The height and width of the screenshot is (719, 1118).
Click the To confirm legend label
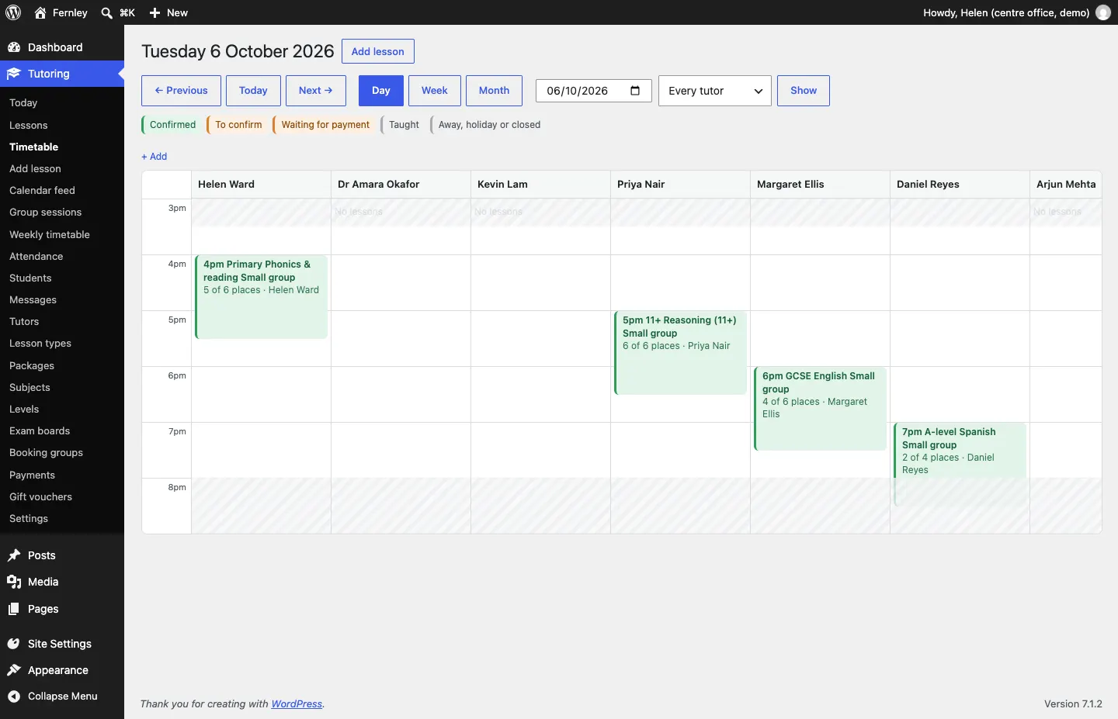(x=238, y=125)
